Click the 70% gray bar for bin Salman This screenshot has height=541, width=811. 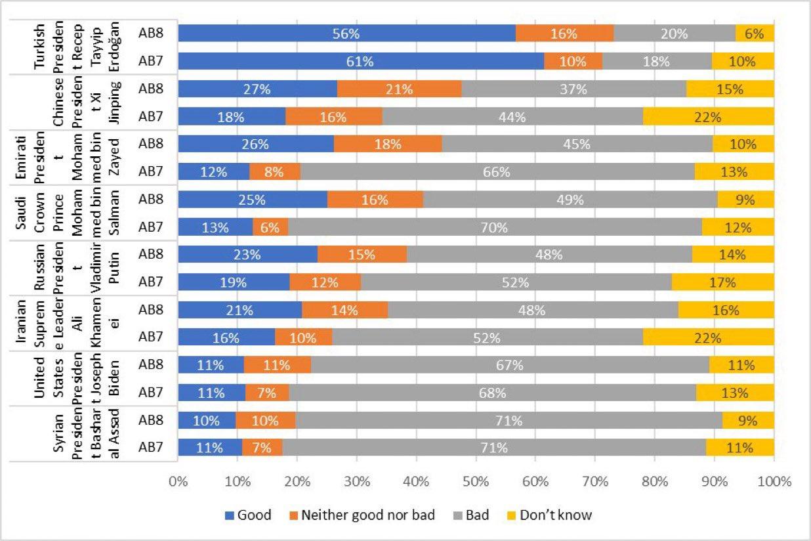[x=495, y=227]
